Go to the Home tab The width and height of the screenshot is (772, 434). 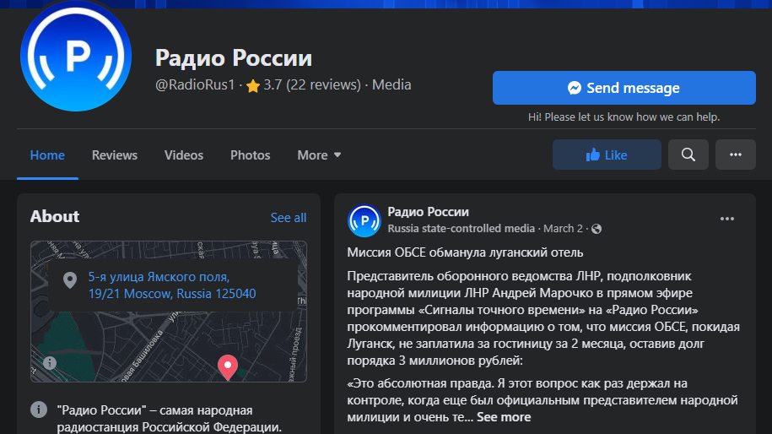[47, 155]
